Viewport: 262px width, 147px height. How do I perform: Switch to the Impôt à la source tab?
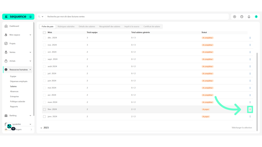click(132, 27)
